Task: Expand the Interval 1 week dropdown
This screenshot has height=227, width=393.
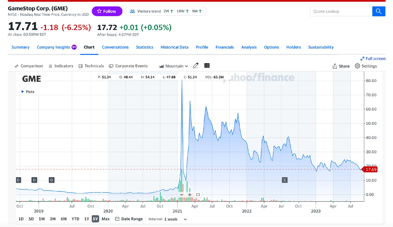Action: click(x=168, y=219)
